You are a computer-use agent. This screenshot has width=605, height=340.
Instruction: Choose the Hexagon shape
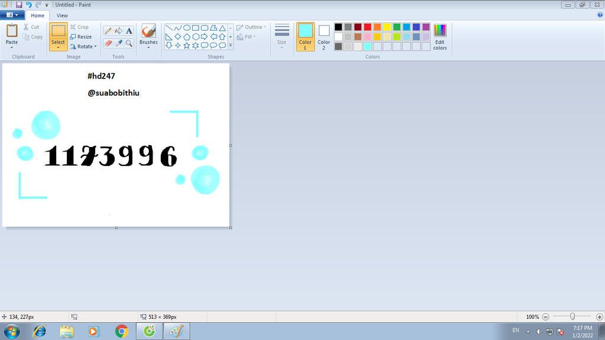196,37
